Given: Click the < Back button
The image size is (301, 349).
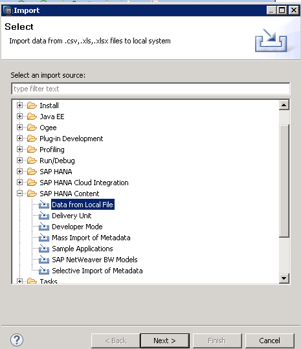Looking at the screenshot, I should 116,341.
